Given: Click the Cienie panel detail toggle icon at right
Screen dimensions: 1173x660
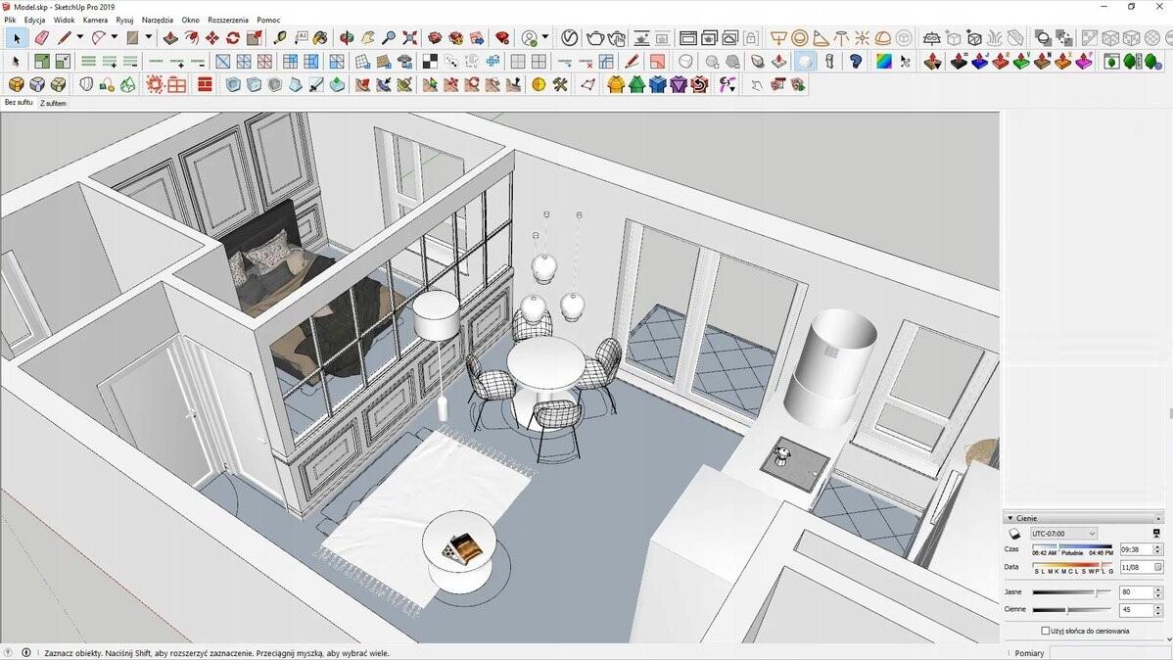Looking at the screenshot, I should point(1156,534).
